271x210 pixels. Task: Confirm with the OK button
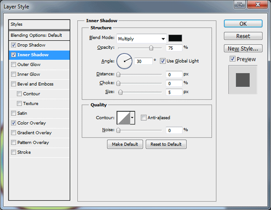[243, 23]
